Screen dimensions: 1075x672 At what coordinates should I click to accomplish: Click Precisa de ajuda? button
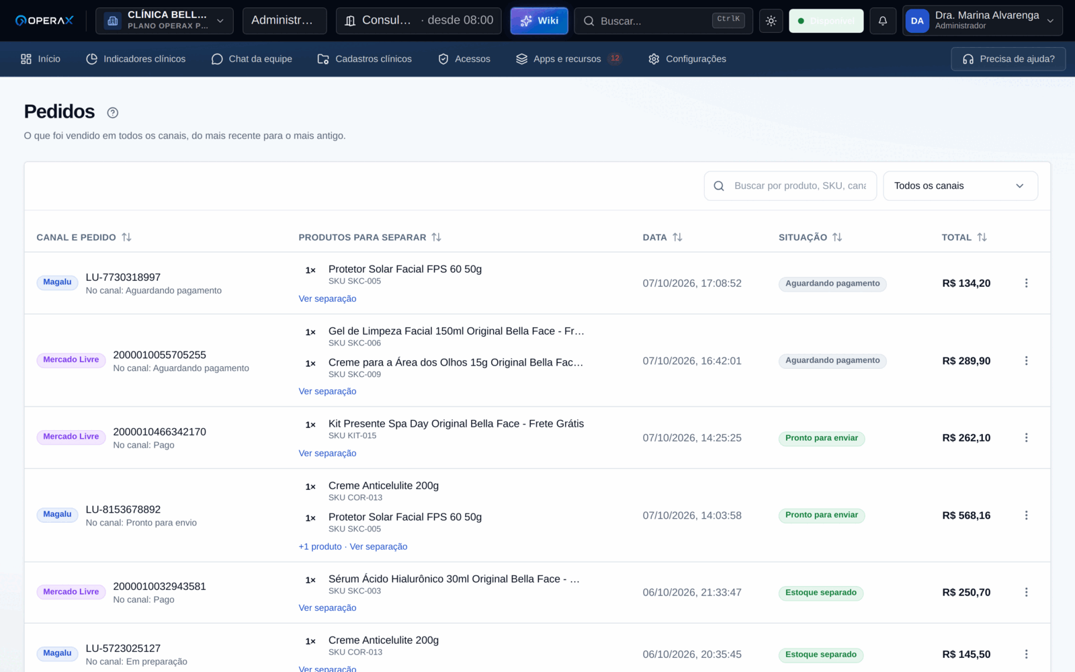click(1008, 59)
